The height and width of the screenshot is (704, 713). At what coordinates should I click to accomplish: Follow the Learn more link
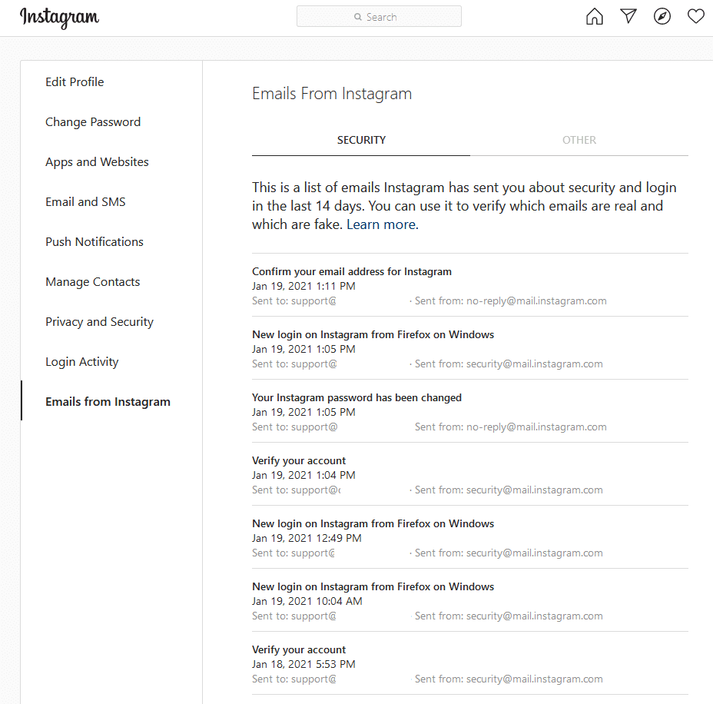[x=383, y=224]
